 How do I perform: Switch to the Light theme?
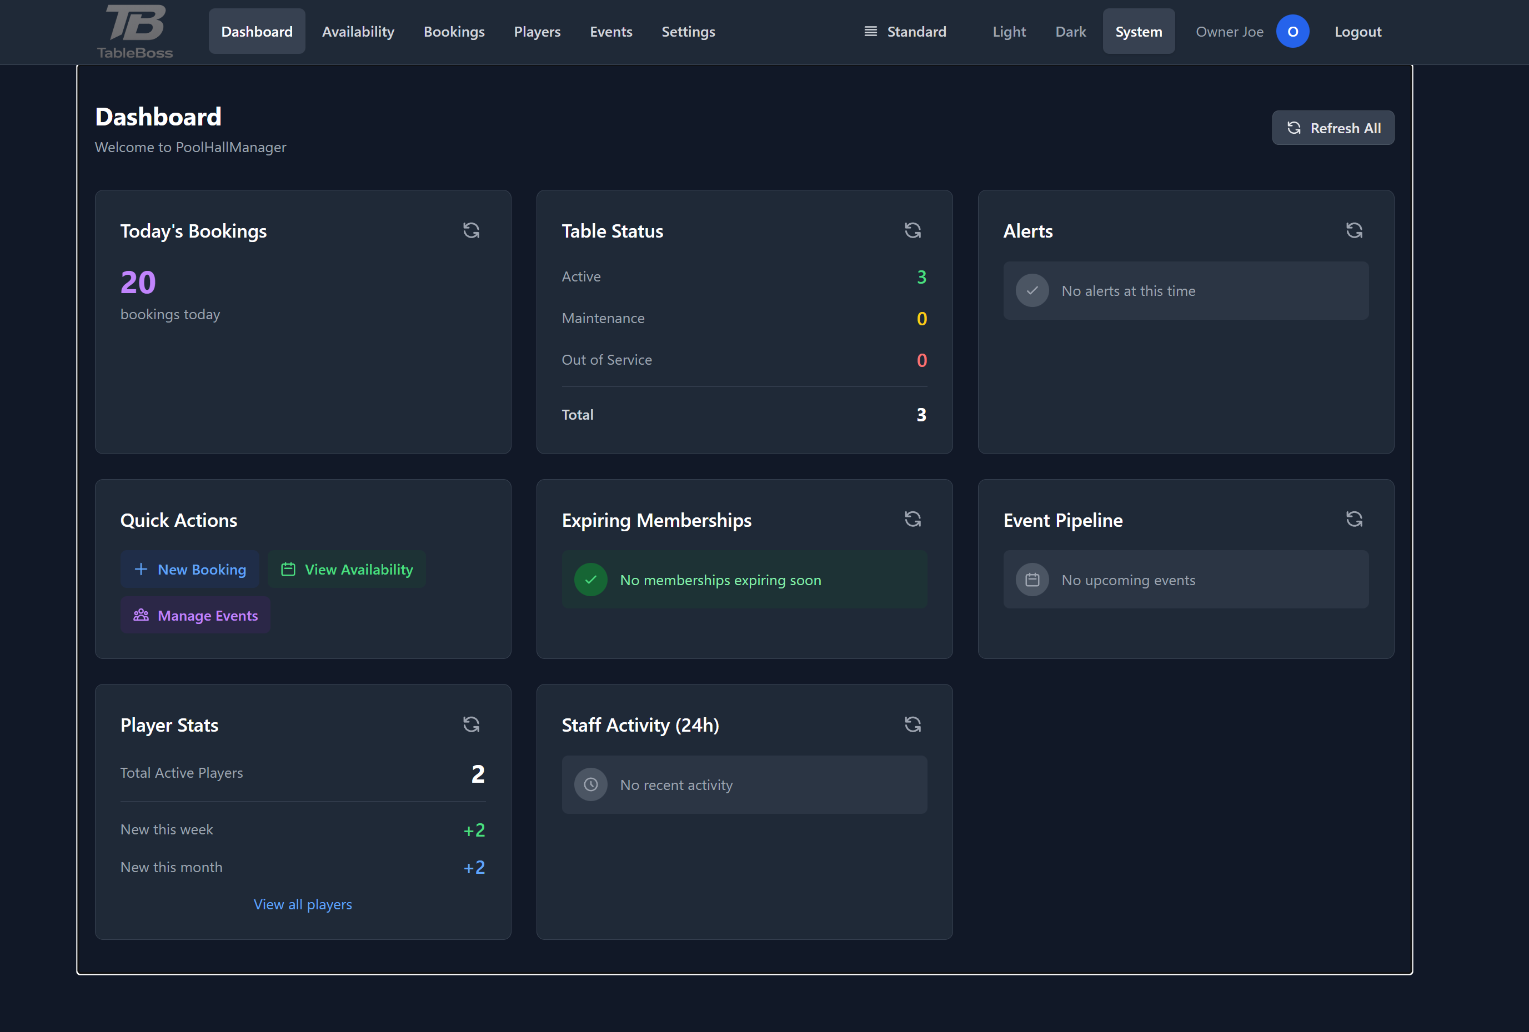point(1009,31)
